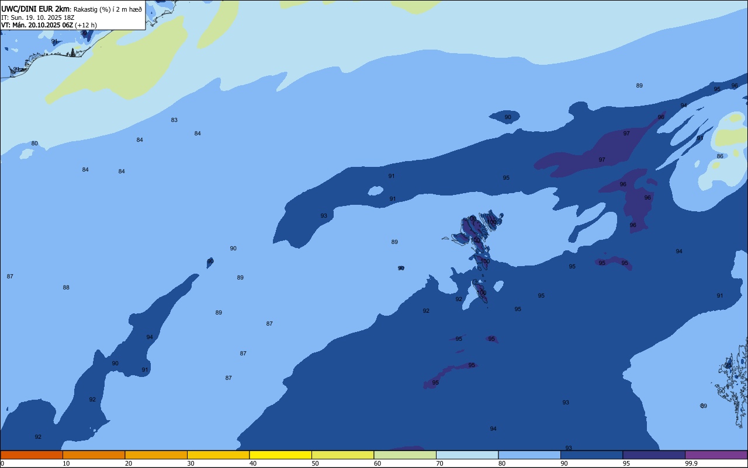Click the 50–60 pale yellow legend swatch
The image size is (748, 468).
[342, 455]
